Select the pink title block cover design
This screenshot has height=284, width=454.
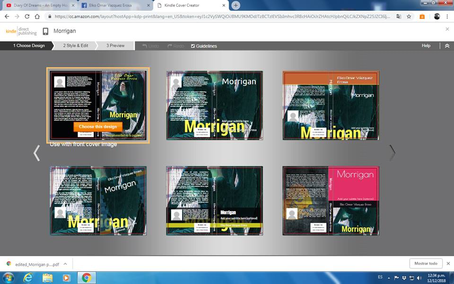[331, 200]
